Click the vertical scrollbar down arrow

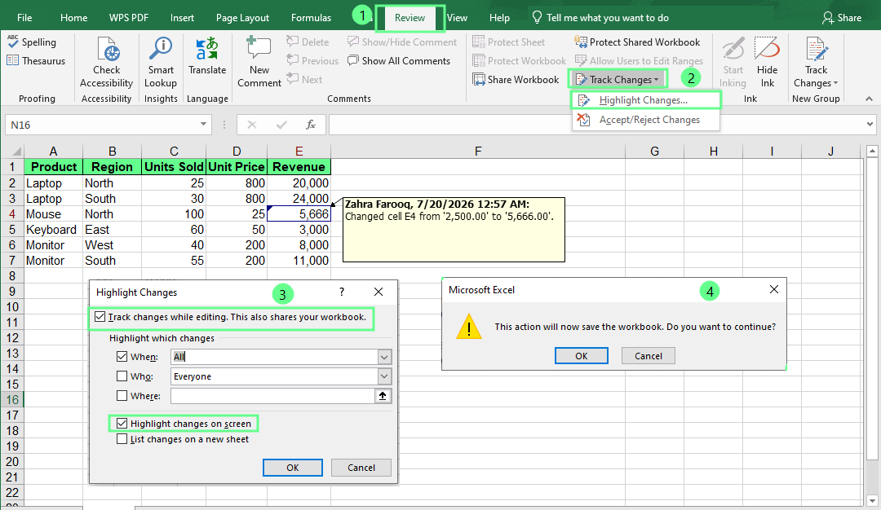[x=872, y=500]
